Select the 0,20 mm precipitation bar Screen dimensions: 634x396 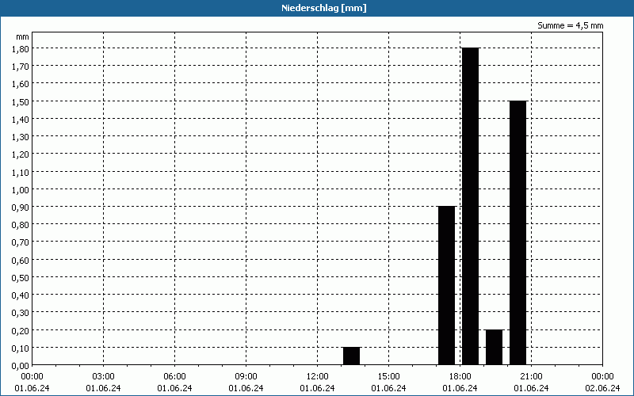click(x=494, y=348)
